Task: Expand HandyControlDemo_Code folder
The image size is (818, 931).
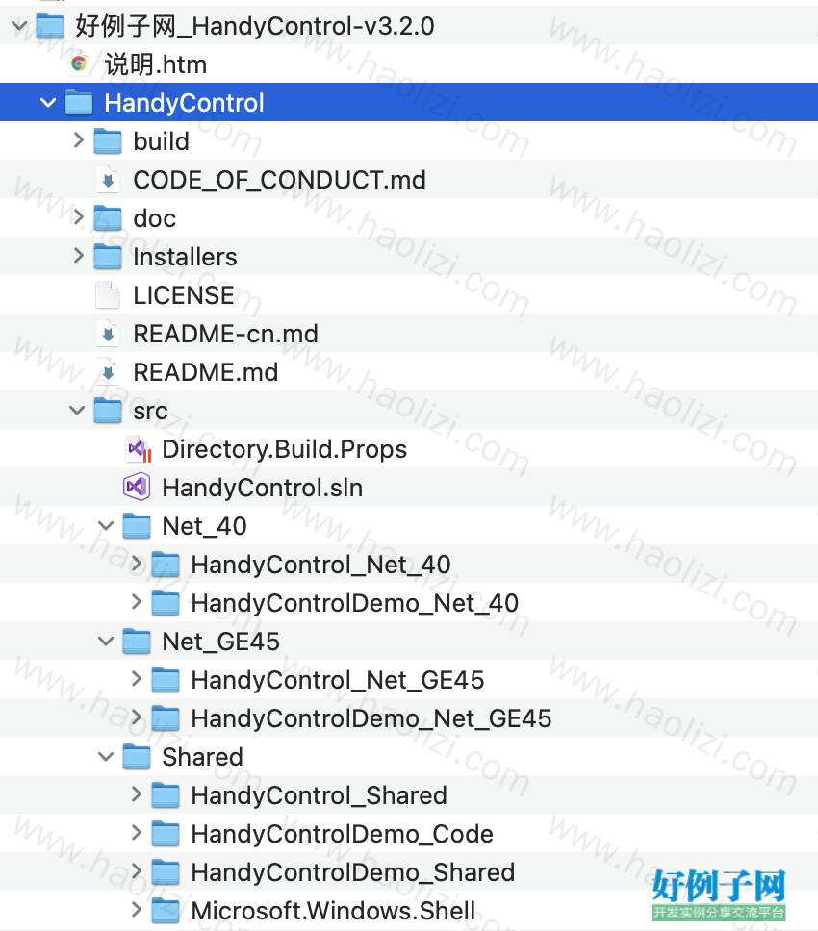Action: tap(137, 833)
